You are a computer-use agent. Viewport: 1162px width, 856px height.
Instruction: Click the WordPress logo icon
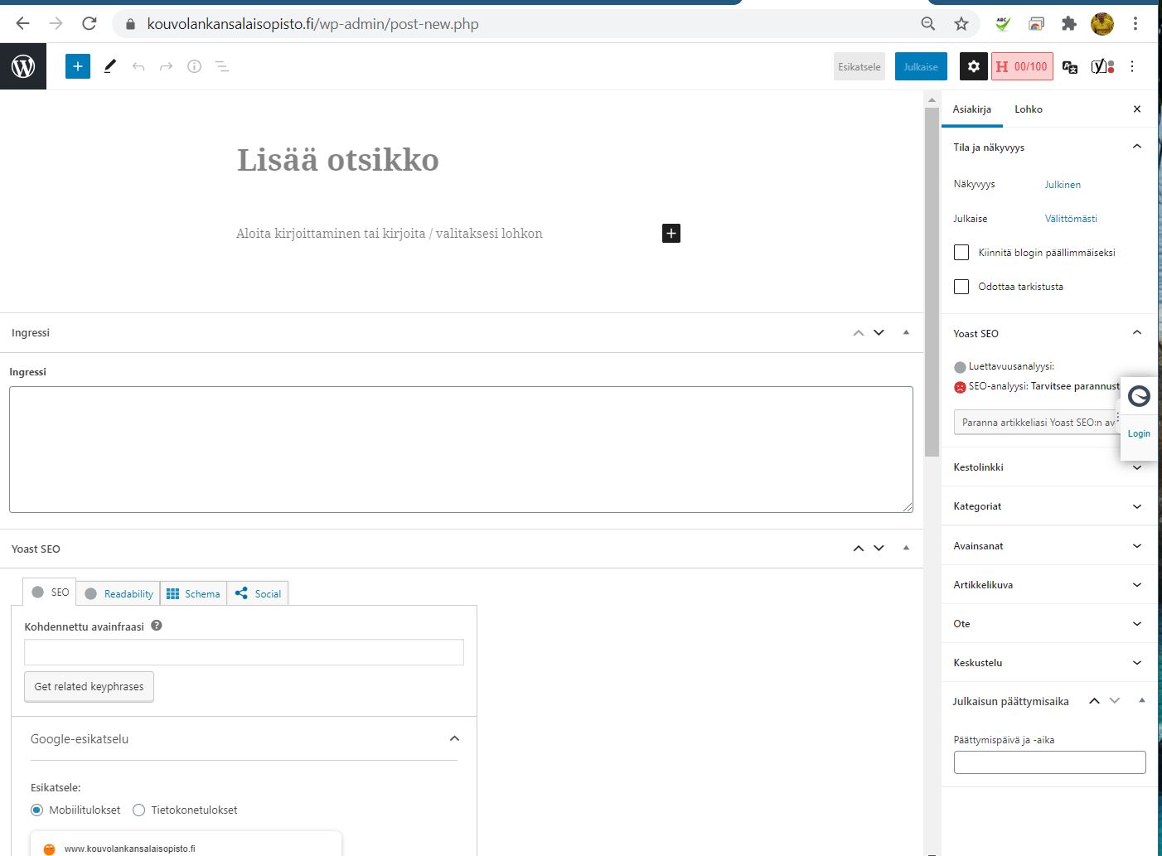(x=23, y=66)
